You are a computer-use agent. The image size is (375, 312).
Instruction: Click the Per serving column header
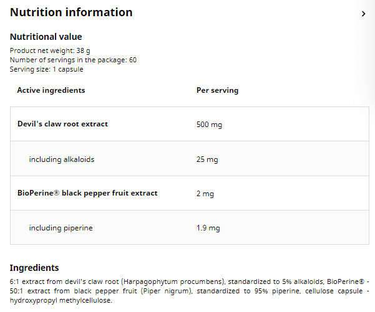point(217,90)
